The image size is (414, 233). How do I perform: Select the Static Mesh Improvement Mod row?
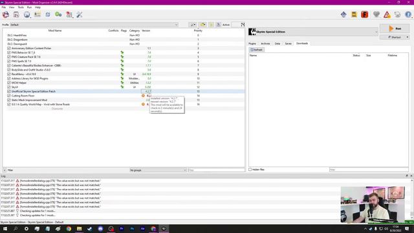pyautogui.click(x=124, y=100)
